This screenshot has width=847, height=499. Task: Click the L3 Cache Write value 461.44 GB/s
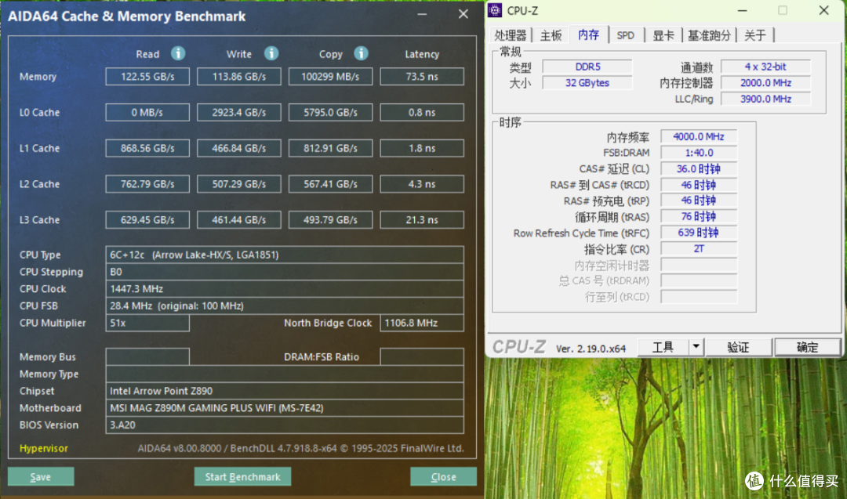click(238, 219)
